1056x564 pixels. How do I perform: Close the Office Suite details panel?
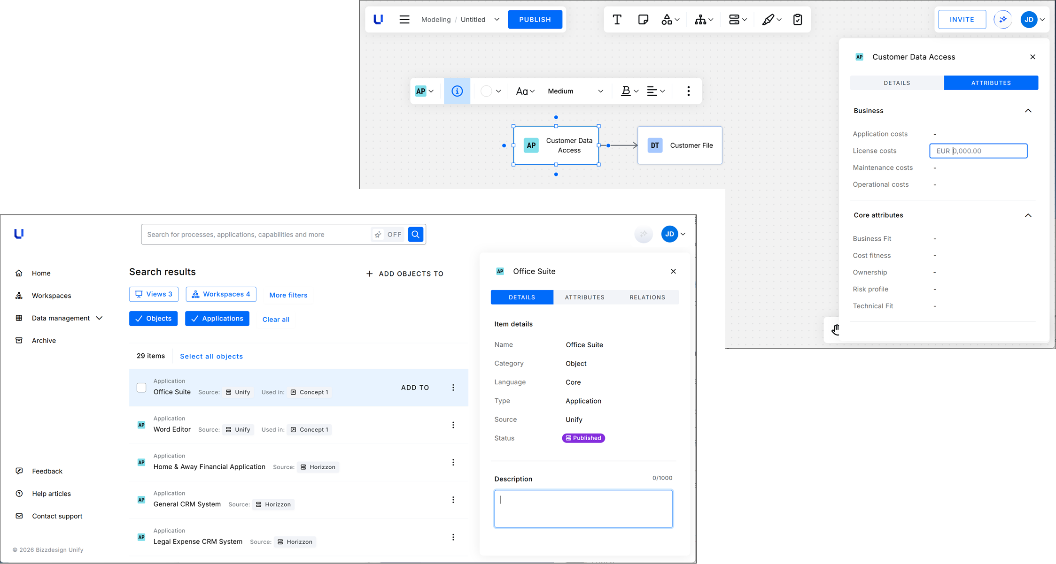tap(673, 271)
